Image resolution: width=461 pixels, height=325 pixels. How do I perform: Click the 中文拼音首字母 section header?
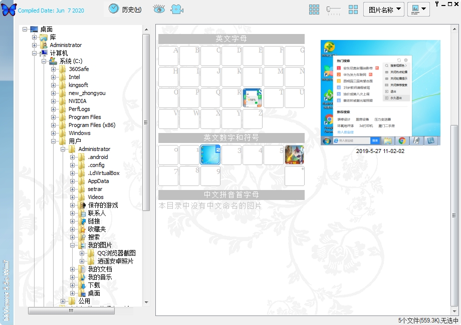[232, 195]
